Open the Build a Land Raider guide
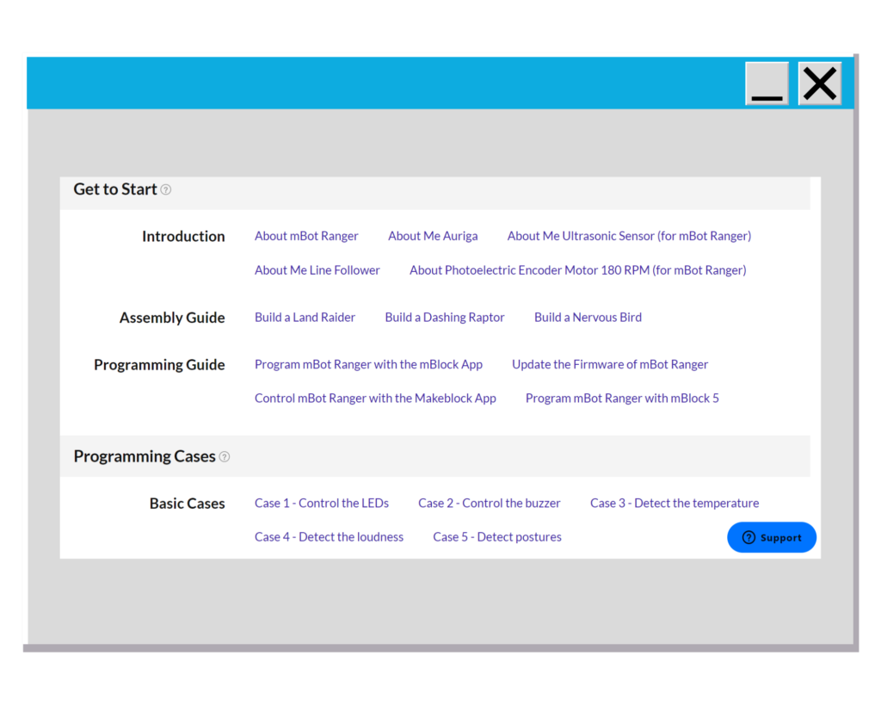This screenshot has height=705, width=881. pos(305,318)
